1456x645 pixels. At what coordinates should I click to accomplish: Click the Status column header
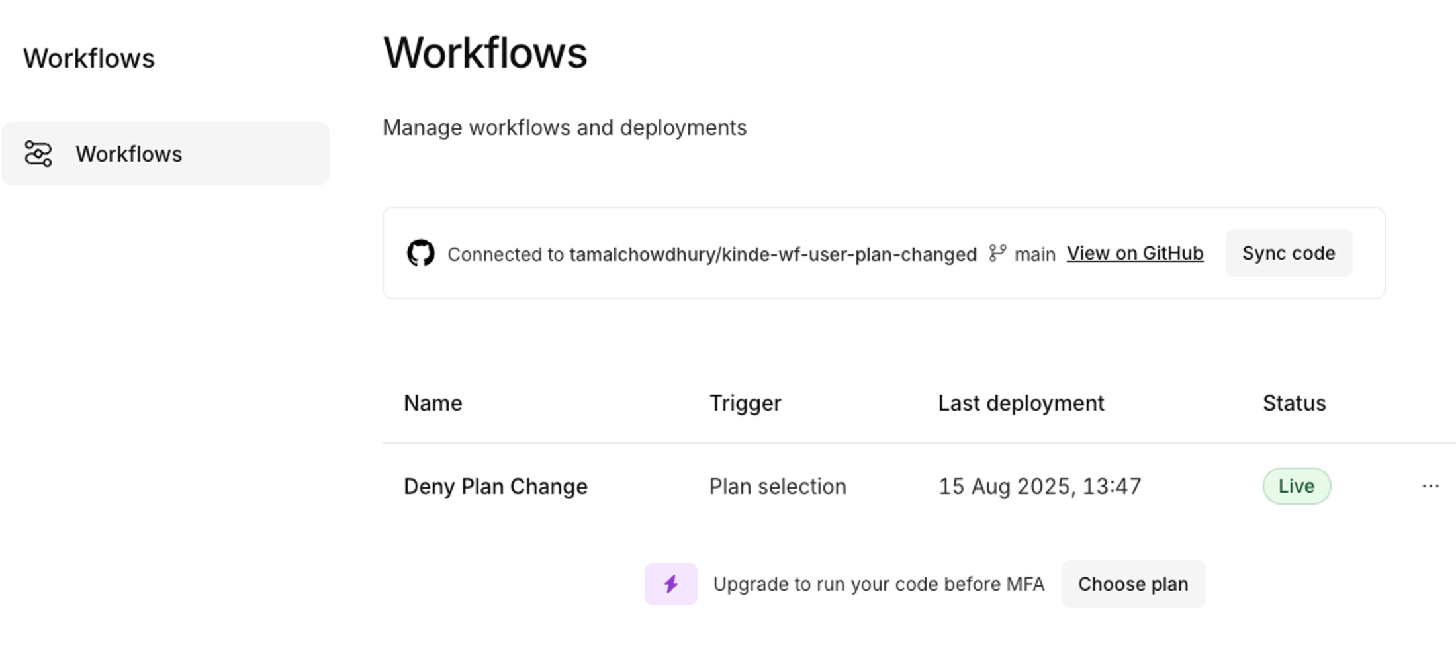pos(1293,403)
